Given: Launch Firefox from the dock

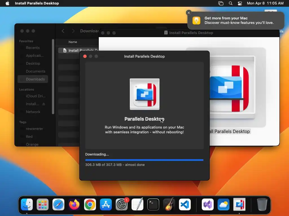Looking at the screenshot, I should pos(74,204).
